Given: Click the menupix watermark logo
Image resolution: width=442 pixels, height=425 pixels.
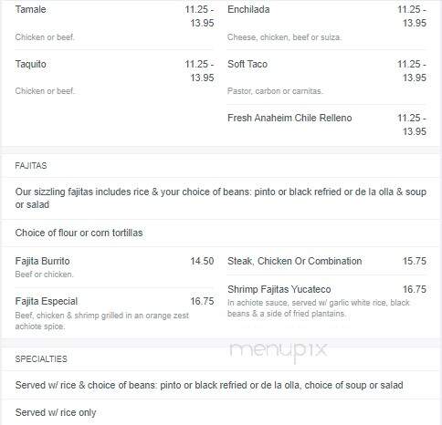Looking at the screenshot, I should pos(279,351).
